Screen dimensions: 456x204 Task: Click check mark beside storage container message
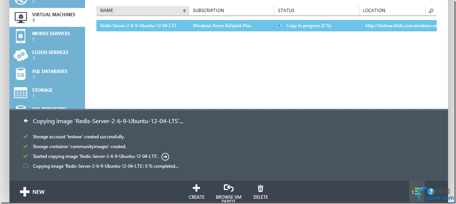tap(25, 146)
